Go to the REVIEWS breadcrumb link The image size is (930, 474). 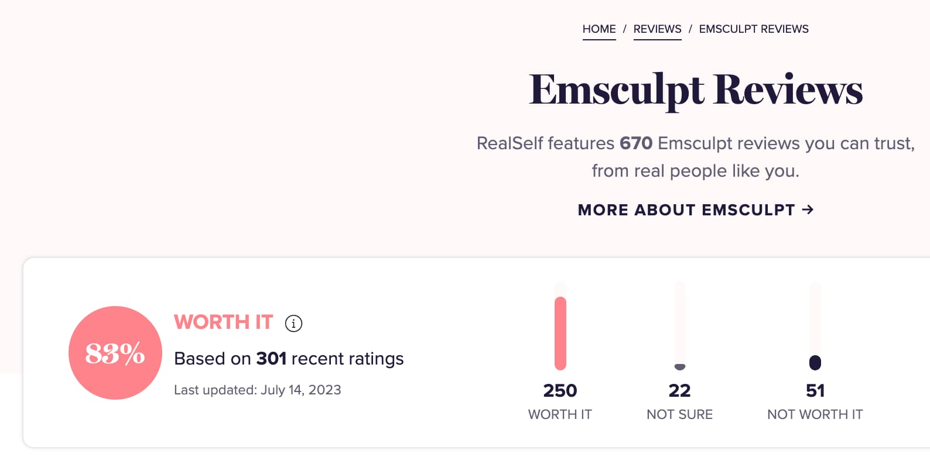coord(657,29)
